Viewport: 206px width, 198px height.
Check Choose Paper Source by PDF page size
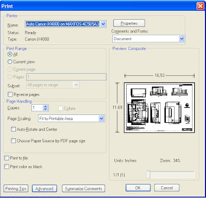[13, 141]
